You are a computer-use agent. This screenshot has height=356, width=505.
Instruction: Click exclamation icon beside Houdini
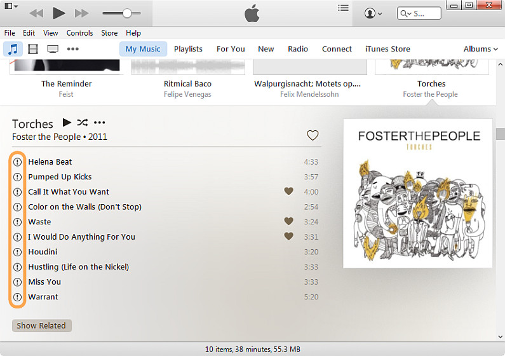click(17, 252)
